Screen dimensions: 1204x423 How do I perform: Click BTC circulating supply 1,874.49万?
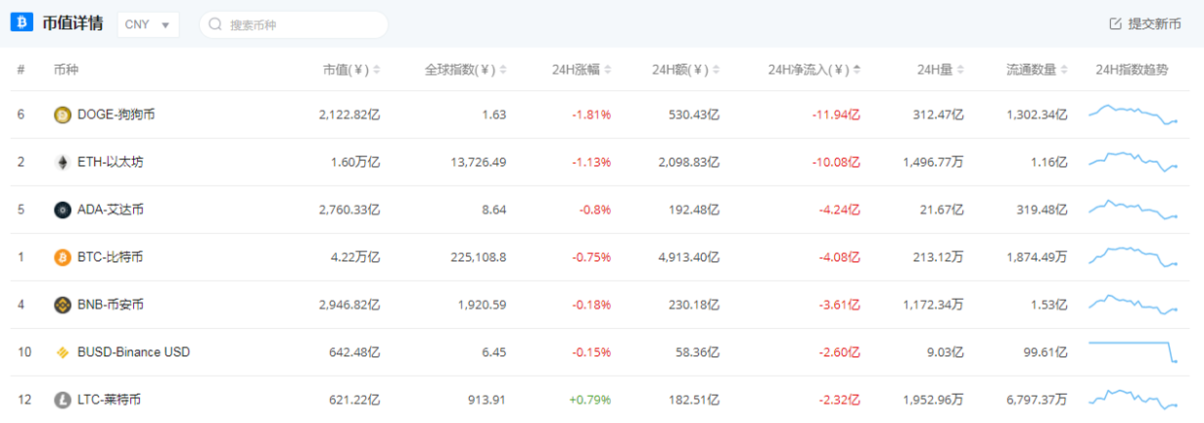click(x=1037, y=257)
